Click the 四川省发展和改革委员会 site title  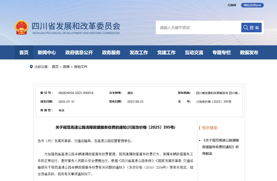(x=76, y=26)
